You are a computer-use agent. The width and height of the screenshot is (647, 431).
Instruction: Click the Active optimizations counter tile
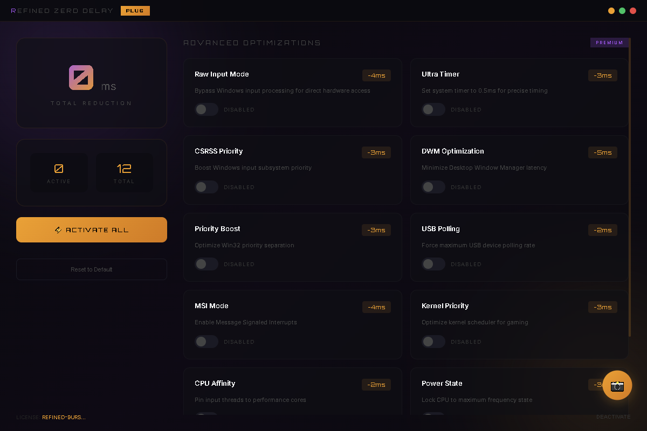pyautogui.click(x=59, y=173)
